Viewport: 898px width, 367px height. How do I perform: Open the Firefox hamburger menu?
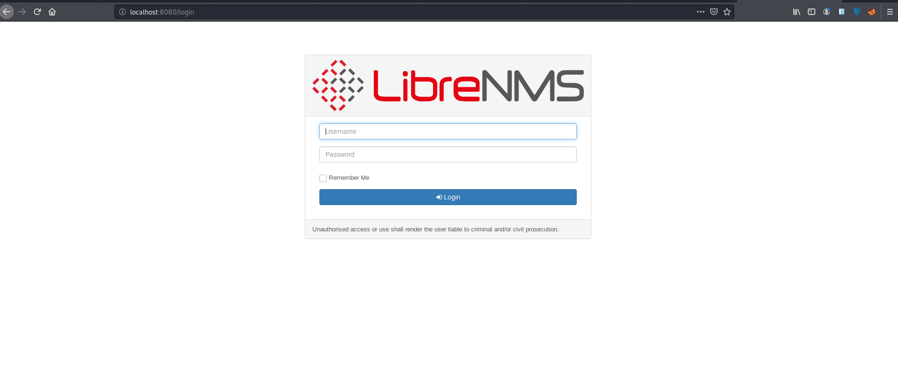pyautogui.click(x=890, y=12)
